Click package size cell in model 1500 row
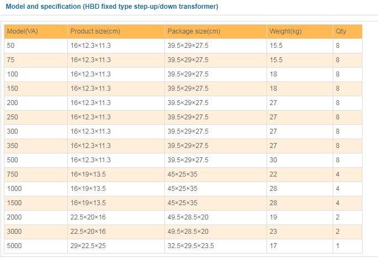Image resolution: width=378 pixels, height=258 pixels. coord(216,203)
